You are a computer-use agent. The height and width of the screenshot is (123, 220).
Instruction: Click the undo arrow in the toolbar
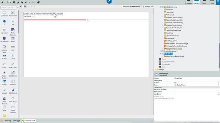pyautogui.click(x=26, y=2)
